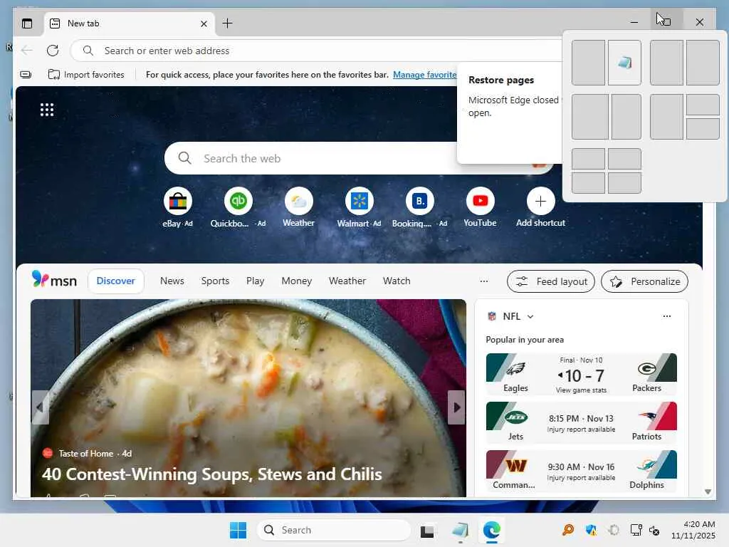Click the Taste of Home source label

coord(86,454)
